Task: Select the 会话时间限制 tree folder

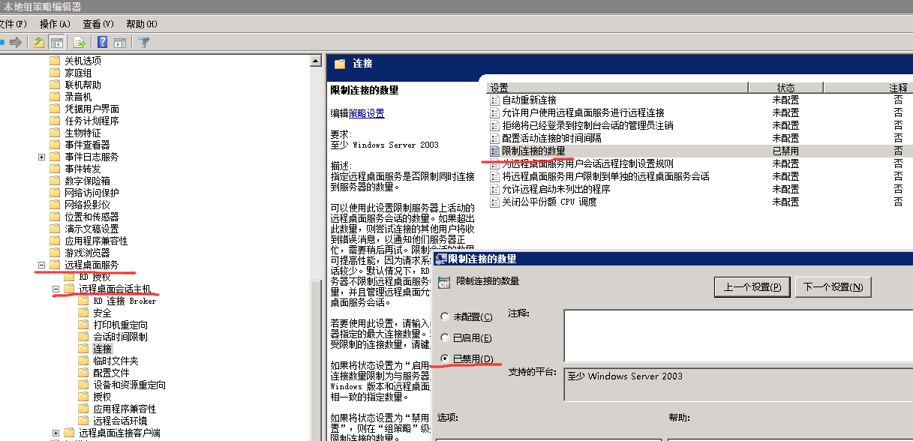Action: (120, 337)
